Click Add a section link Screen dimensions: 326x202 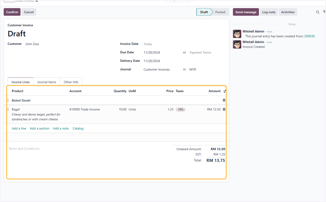click(39, 128)
